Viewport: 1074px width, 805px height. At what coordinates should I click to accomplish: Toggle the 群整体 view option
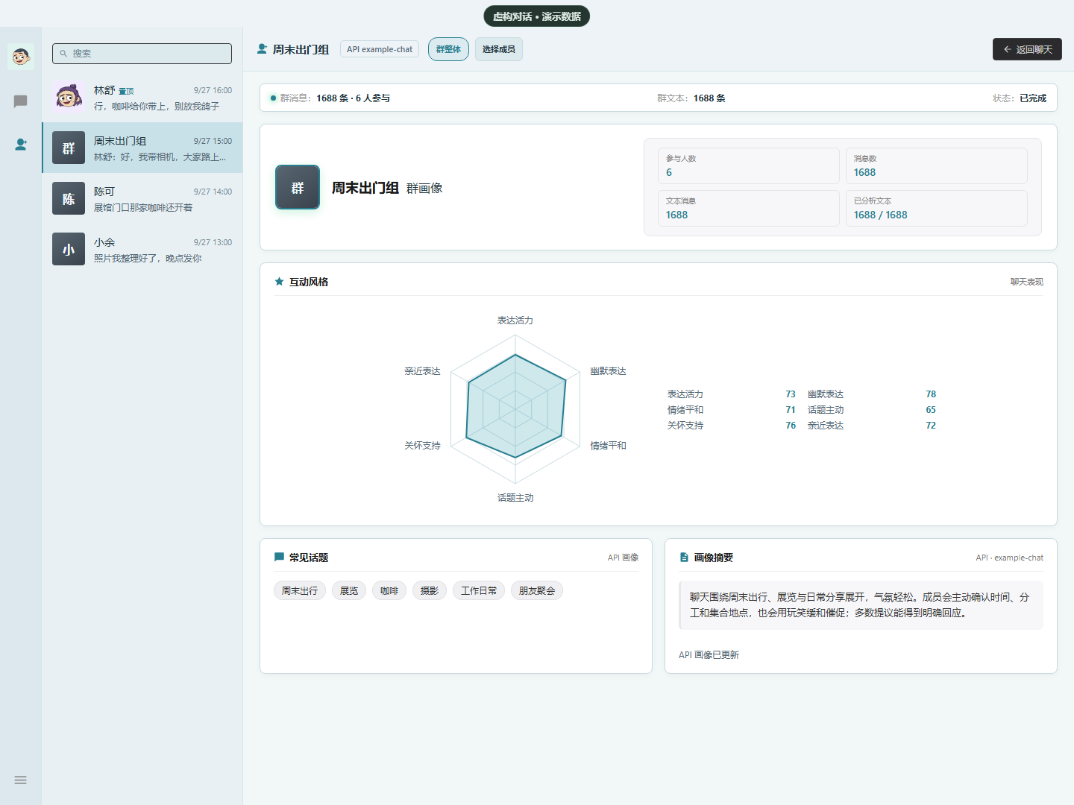(x=448, y=49)
